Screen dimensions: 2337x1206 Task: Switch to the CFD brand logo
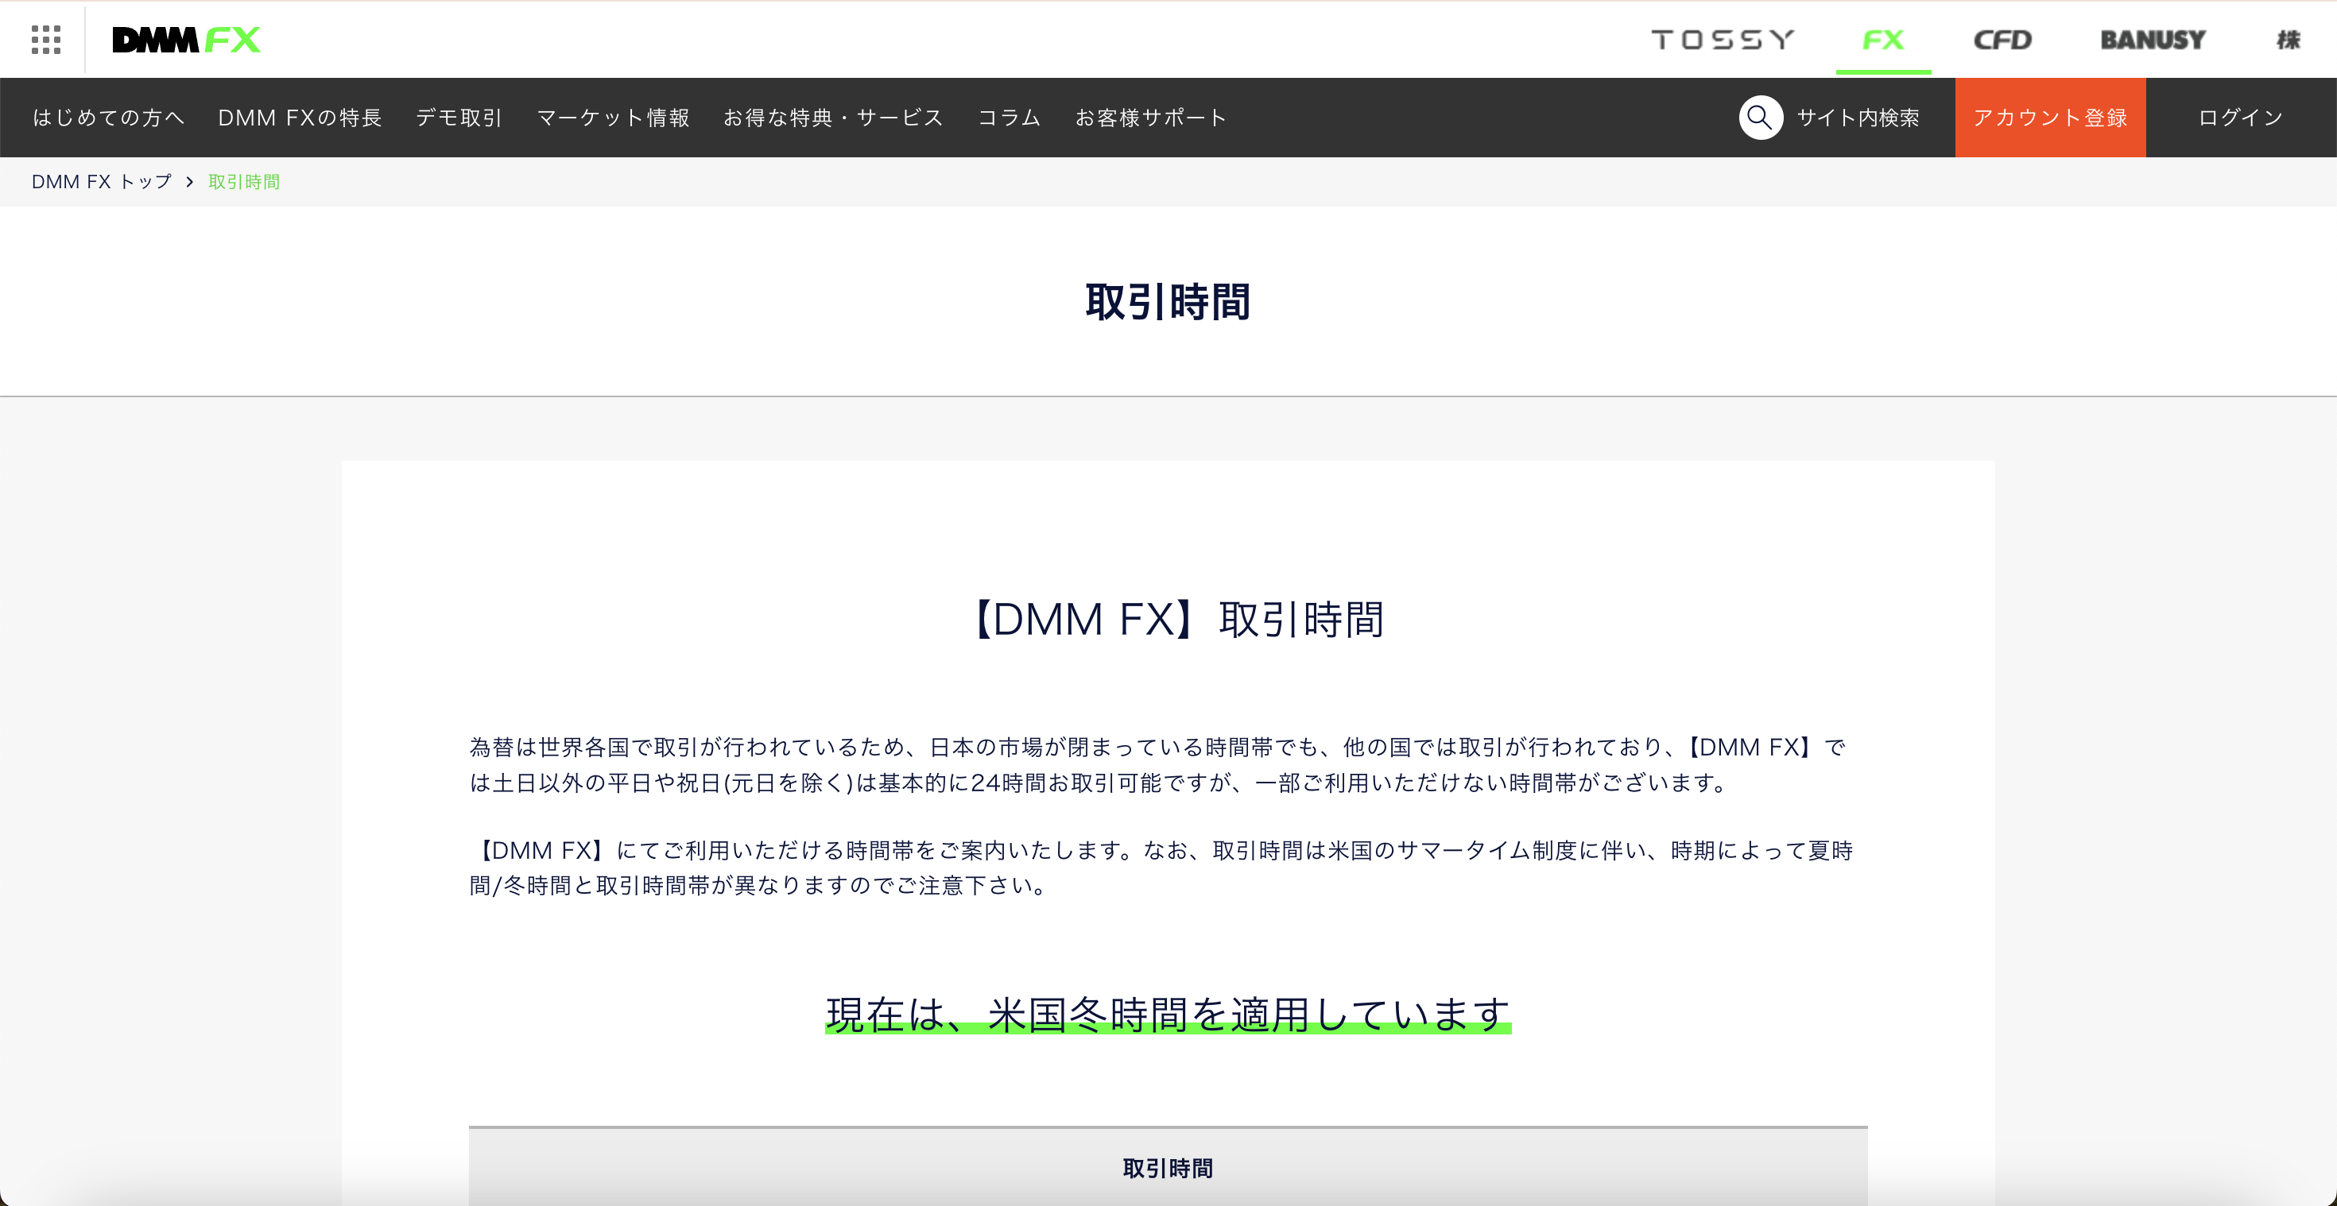click(2002, 40)
